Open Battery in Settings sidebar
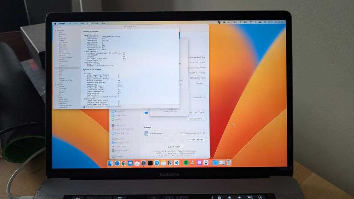This screenshot has height=199, width=354. click(116, 119)
